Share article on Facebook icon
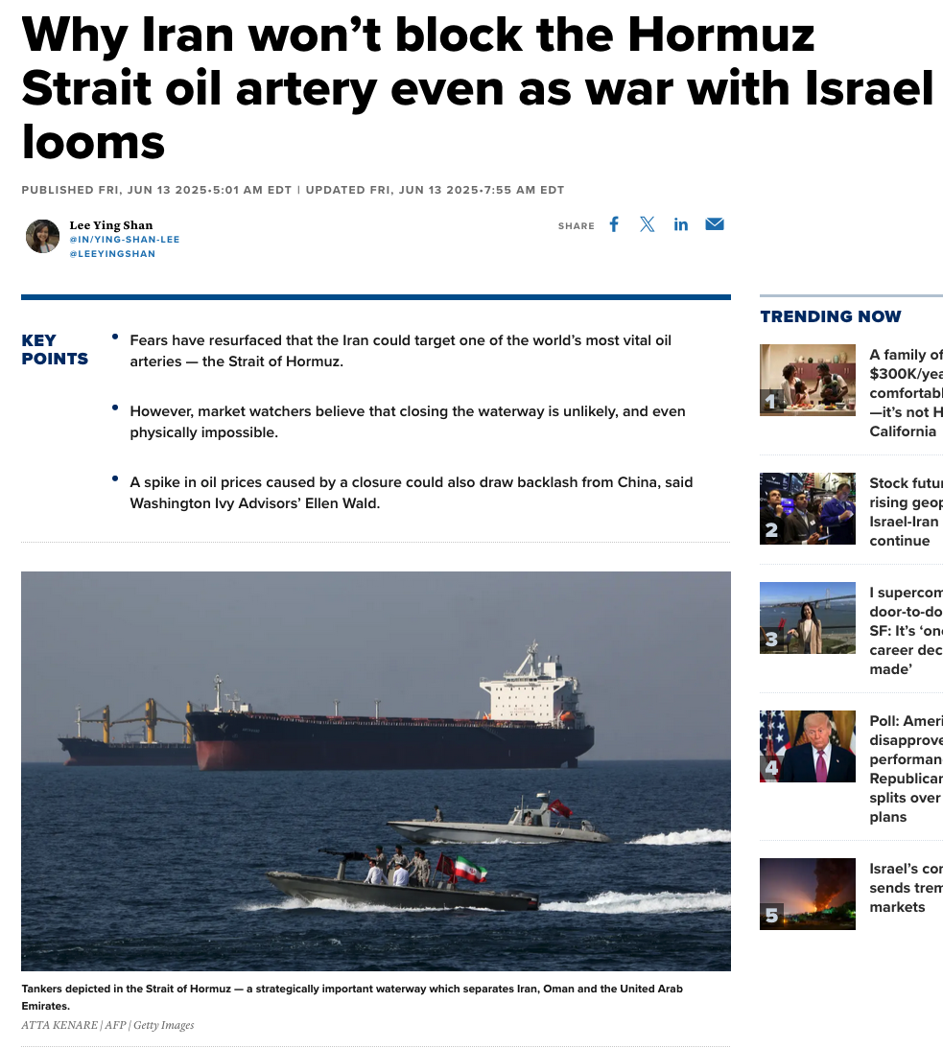Screen dimensions: 943x1048 (x=614, y=224)
